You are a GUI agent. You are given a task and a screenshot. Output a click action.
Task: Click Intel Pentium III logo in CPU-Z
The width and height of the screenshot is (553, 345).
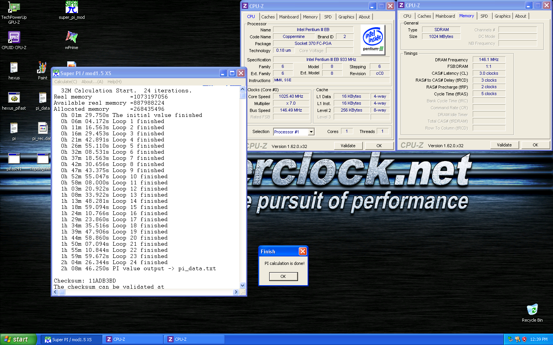click(x=373, y=39)
